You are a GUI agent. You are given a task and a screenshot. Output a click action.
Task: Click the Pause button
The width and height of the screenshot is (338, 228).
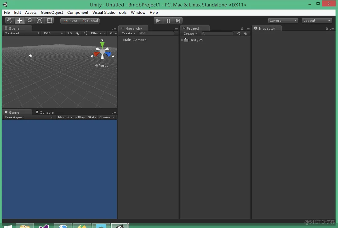click(x=168, y=21)
